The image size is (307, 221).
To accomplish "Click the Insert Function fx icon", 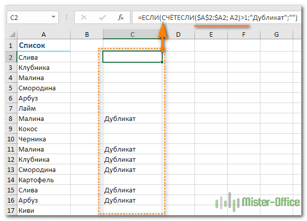I will tap(121, 17).
